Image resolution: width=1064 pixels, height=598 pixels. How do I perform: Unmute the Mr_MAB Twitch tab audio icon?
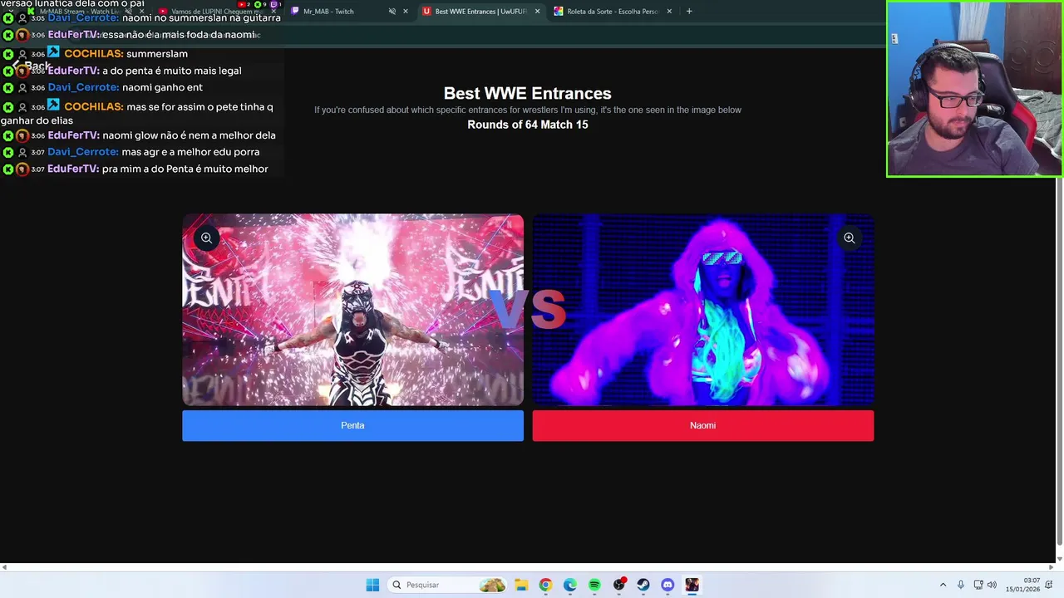[392, 12]
